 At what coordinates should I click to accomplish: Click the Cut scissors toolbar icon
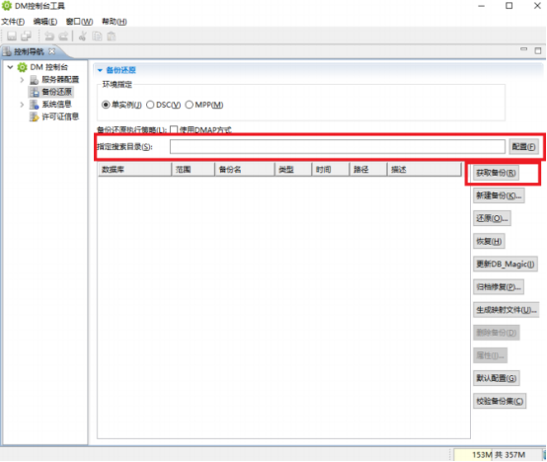pyautogui.click(x=82, y=36)
